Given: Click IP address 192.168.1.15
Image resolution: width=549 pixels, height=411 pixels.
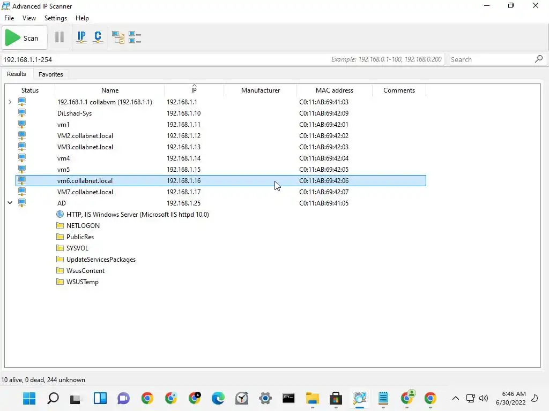Looking at the screenshot, I should point(184,169).
